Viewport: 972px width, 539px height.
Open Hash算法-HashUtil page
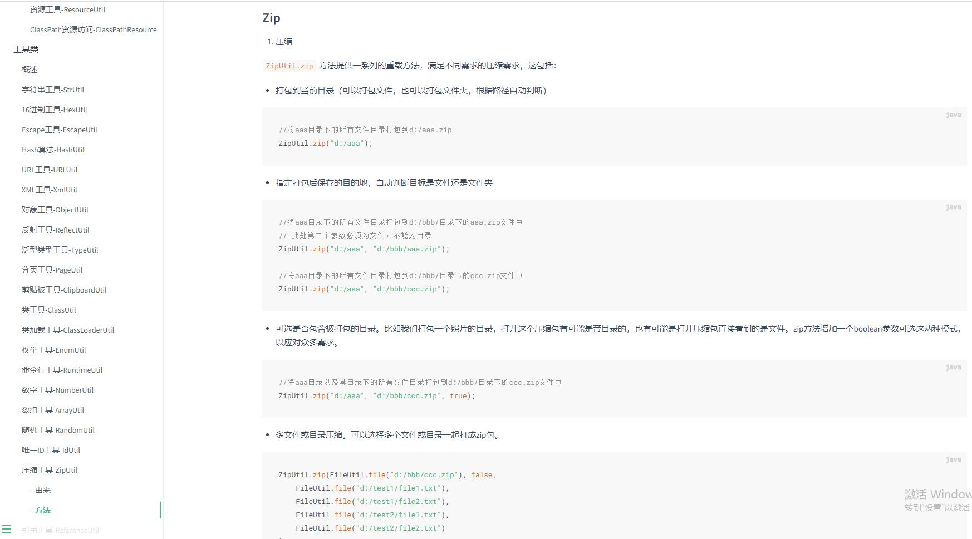[x=53, y=150]
